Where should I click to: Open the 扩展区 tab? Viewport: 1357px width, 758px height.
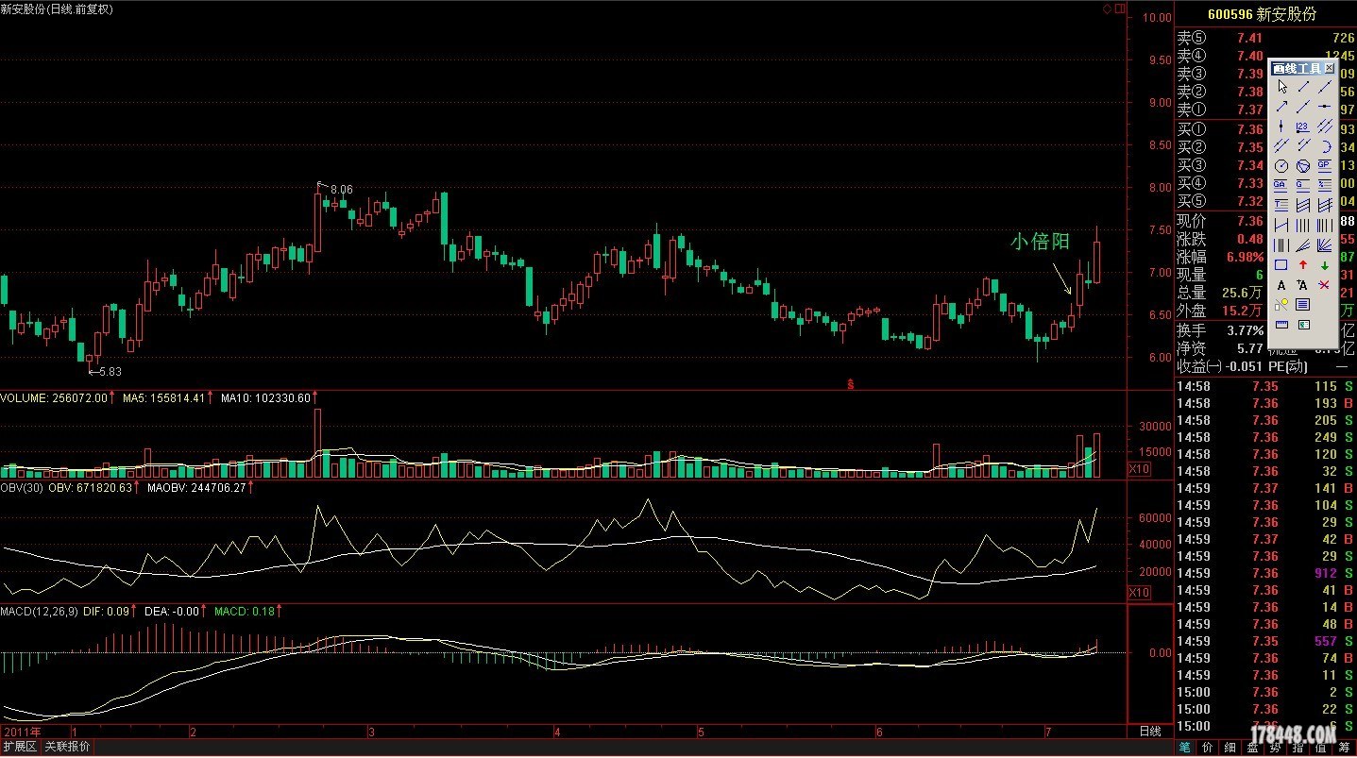pyautogui.click(x=20, y=747)
